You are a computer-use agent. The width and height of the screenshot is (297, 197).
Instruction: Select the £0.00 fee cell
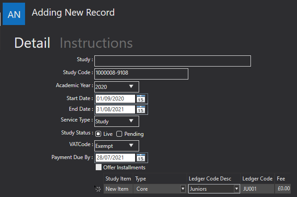coord(283,189)
